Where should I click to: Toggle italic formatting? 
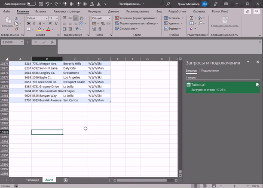click(34, 24)
